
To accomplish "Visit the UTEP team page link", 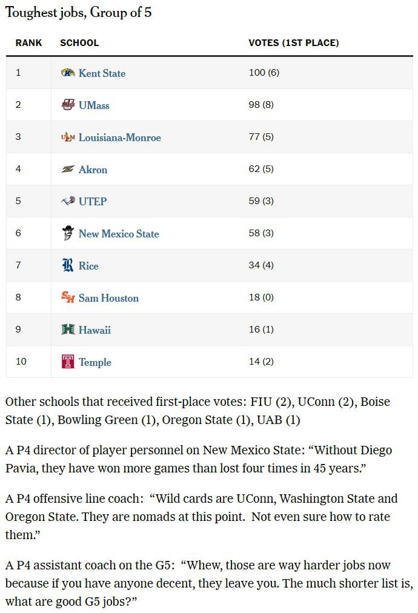I will [93, 202].
